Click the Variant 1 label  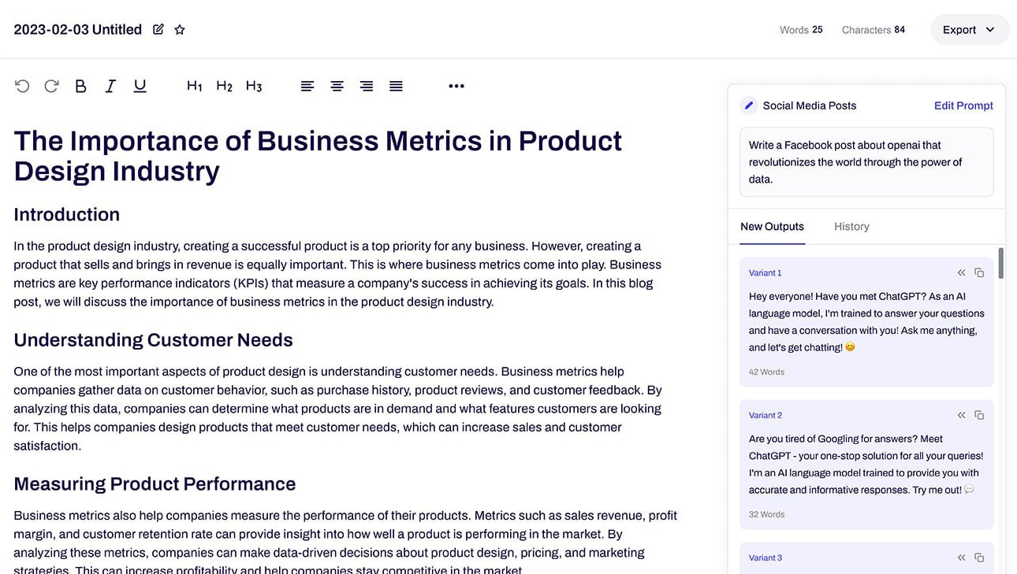(x=765, y=272)
